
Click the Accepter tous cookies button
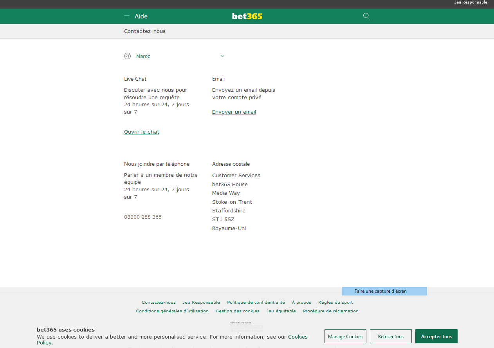[x=436, y=337]
